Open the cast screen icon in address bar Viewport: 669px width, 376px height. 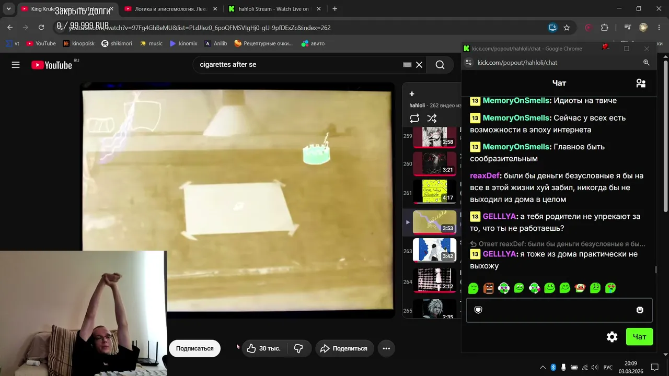[552, 28]
